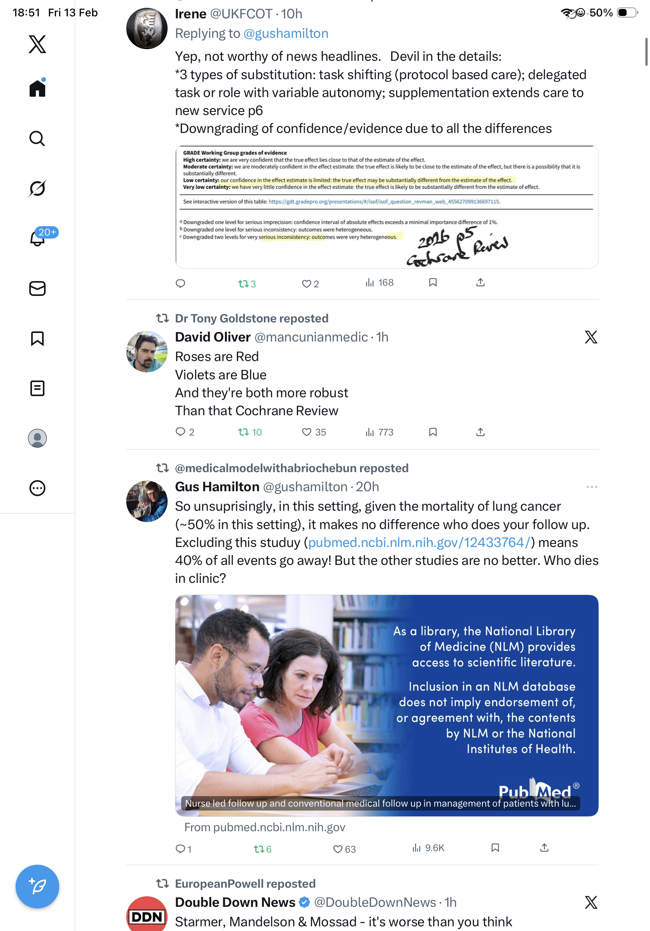This screenshot has width=650, height=931.
Task: Open the sidebar bookmarks icon
Action: tap(37, 338)
